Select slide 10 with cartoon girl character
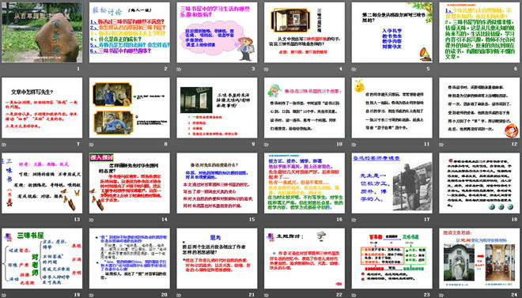 (x=304, y=108)
